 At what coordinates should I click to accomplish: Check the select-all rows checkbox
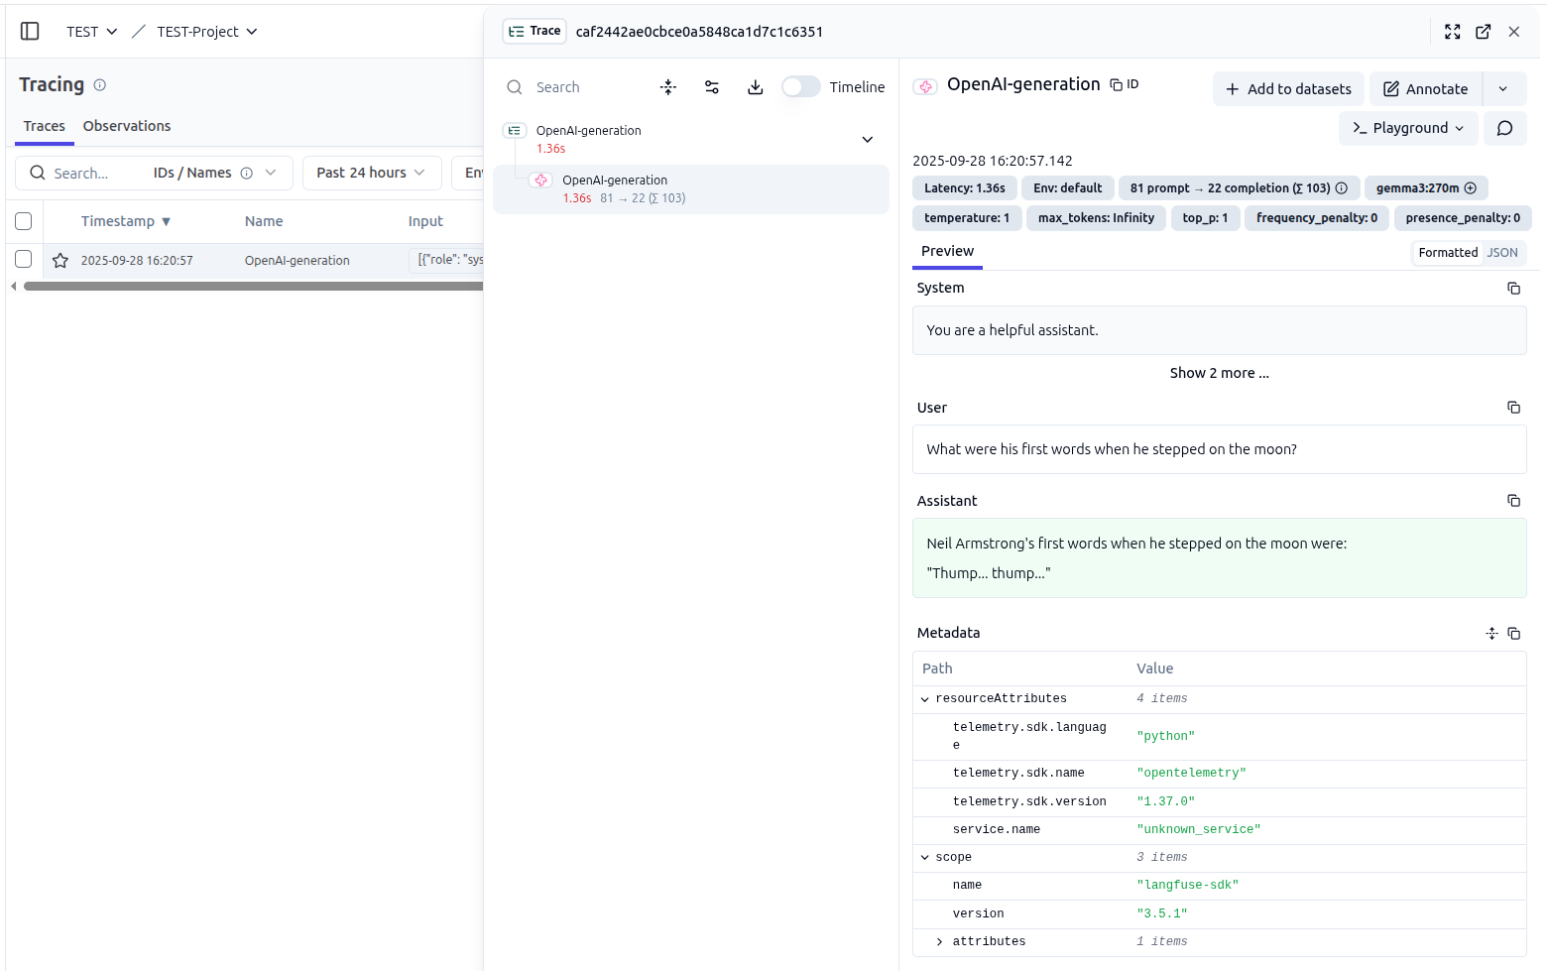[x=24, y=221]
